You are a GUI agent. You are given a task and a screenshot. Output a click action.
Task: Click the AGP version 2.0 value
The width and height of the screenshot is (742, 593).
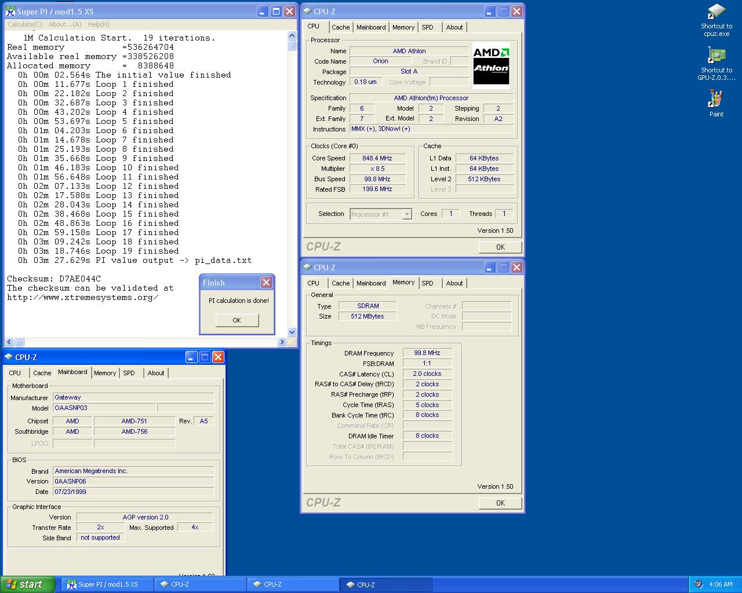coord(145,517)
